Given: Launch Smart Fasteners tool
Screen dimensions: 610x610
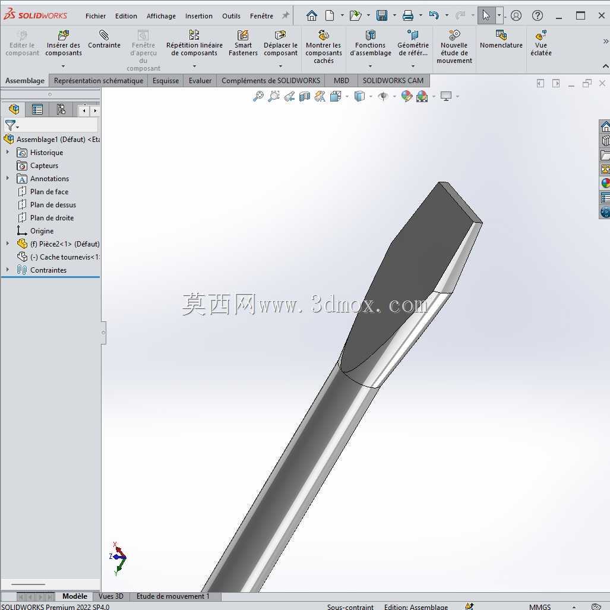Looking at the screenshot, I should [243, 43].
